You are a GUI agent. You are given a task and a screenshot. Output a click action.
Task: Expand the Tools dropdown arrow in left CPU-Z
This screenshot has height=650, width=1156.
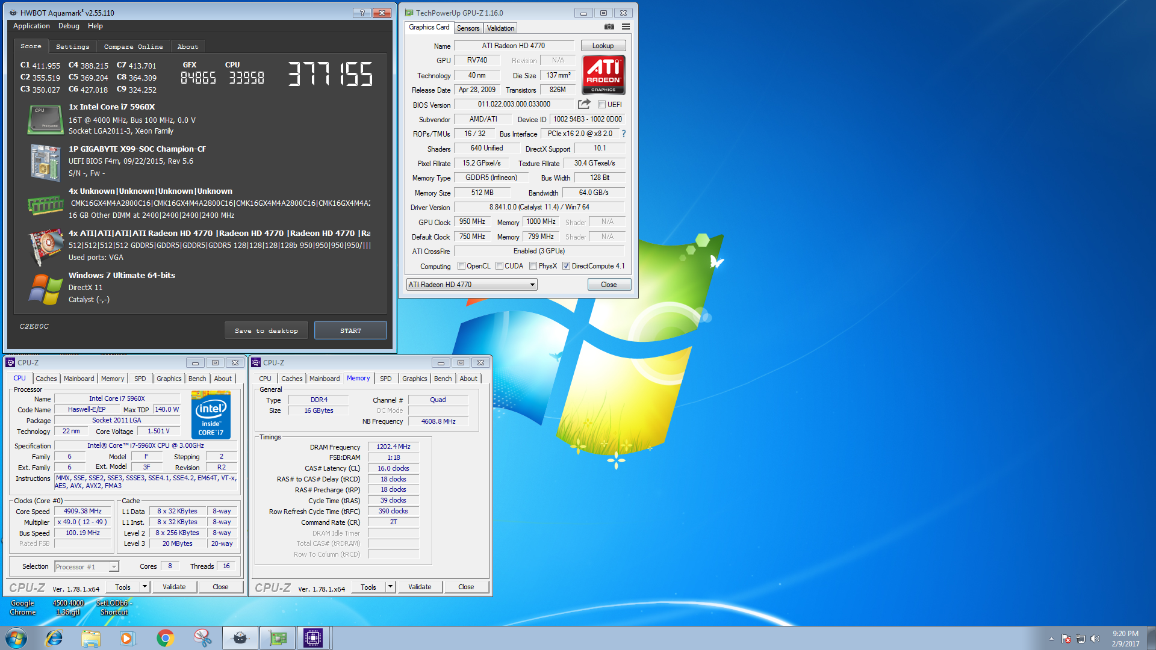(x=144, y=587)
